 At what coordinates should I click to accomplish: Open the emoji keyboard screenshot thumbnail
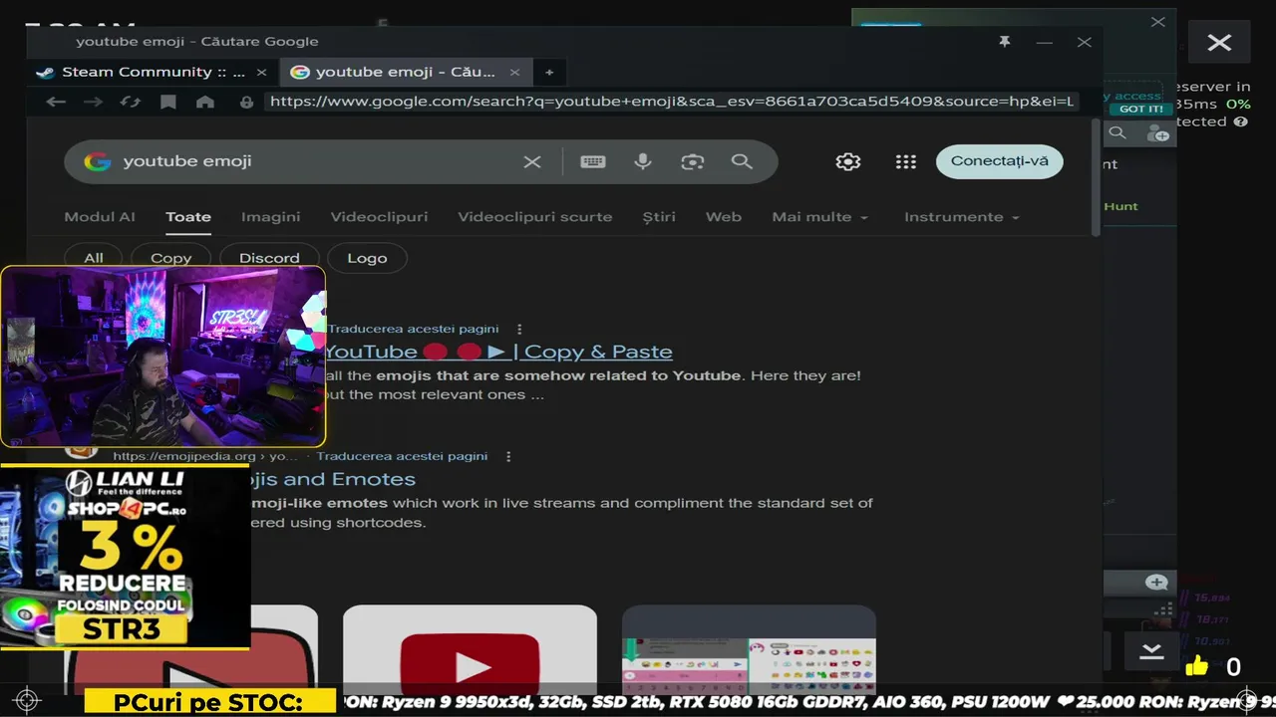pos(749,649)
